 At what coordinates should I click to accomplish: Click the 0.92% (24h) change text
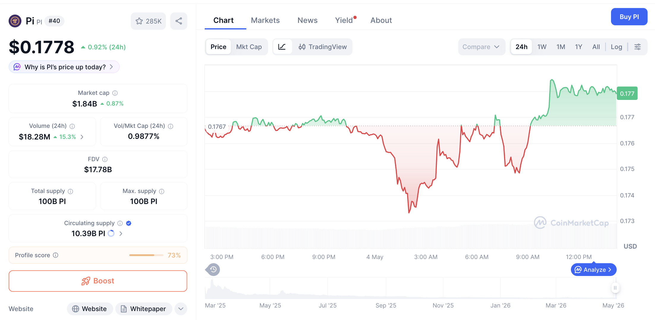click(107, 47)
